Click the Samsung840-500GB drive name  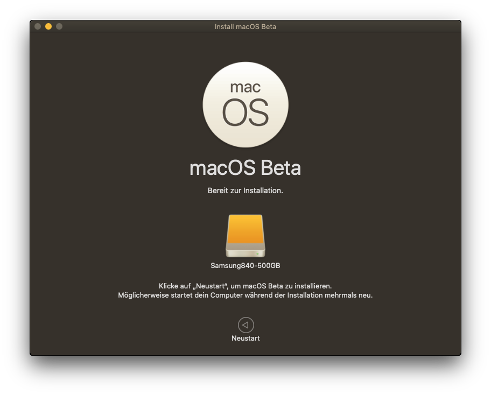coord(245,266)
